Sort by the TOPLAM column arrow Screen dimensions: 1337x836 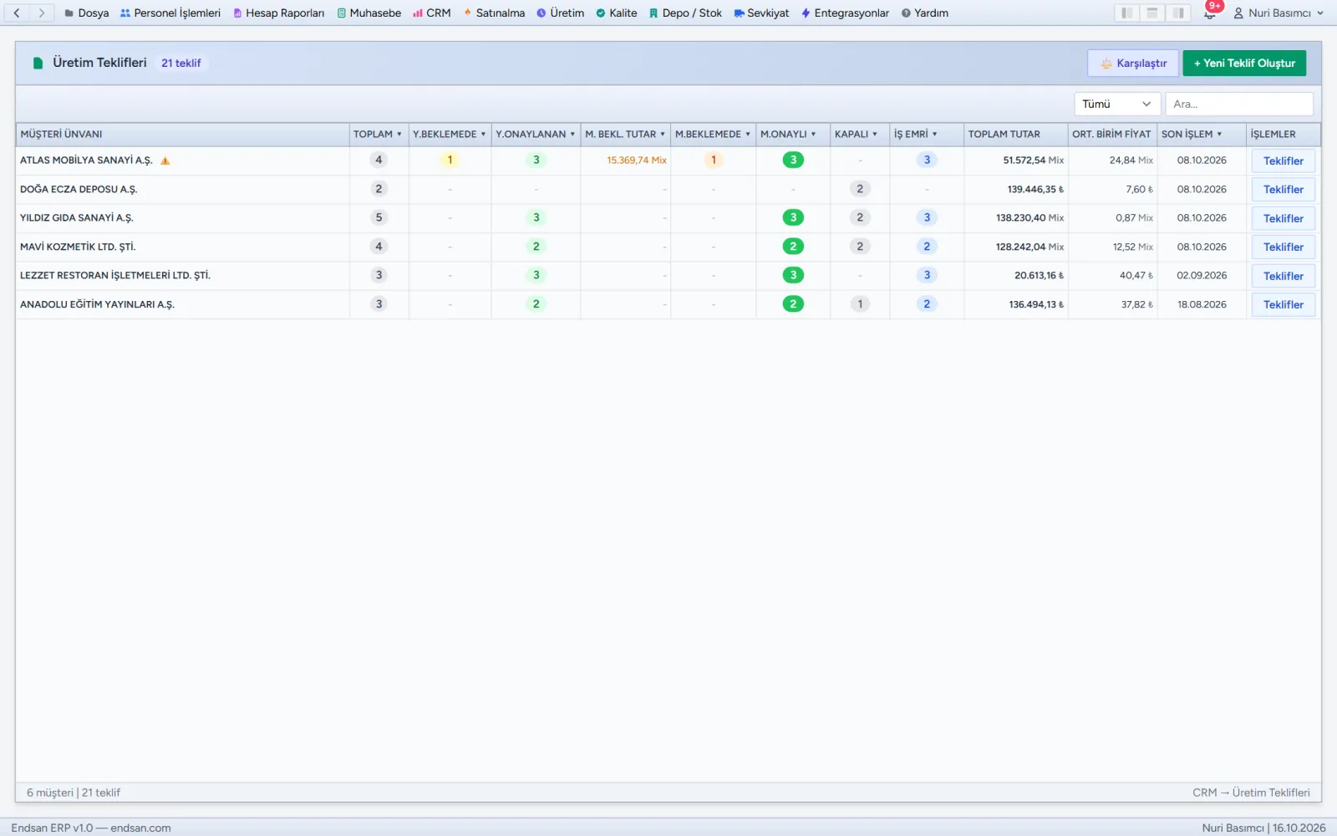coord(399,134)
